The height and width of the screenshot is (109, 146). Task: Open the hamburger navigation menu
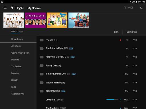[x=5, y=8]
